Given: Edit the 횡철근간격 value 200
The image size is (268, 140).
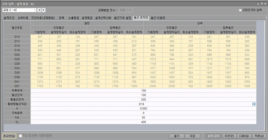Looking at the screenshot, I should [x=143, y=100].
